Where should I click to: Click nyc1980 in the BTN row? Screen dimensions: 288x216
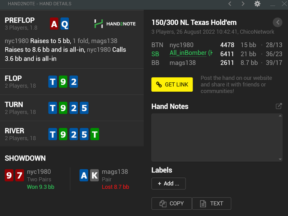pos(181,45)
